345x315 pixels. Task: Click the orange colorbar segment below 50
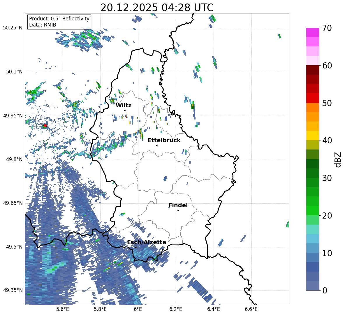[x=312, y=107]
